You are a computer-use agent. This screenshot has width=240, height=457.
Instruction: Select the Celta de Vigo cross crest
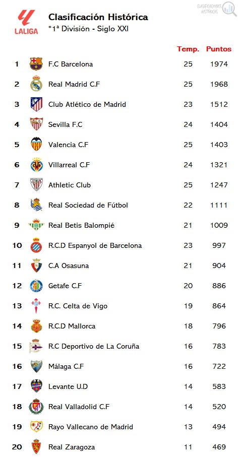pos(36,306)
